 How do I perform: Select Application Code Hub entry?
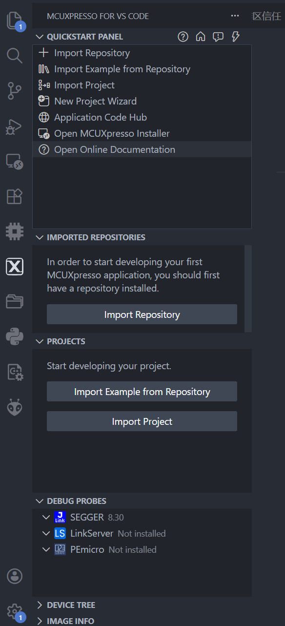(x=101, y=117)
